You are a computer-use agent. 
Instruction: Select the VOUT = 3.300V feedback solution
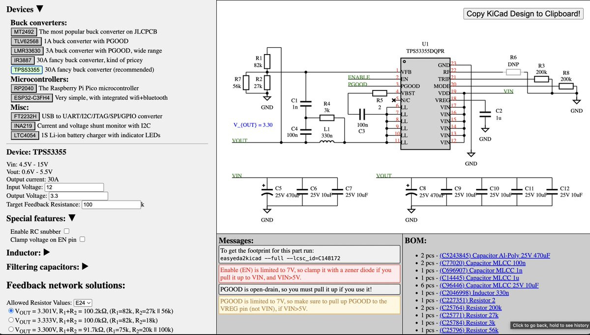[x=12, y=329]
